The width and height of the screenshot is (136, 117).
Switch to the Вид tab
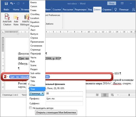(90, 10)
